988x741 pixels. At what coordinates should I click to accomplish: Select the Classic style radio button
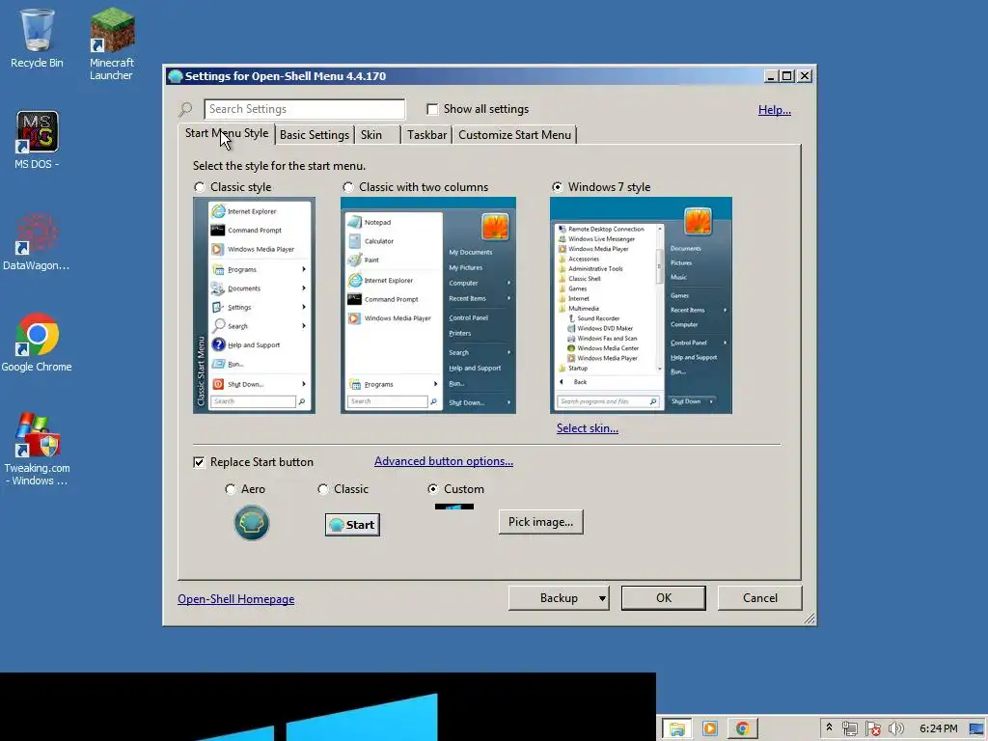[x=200, y=187]
